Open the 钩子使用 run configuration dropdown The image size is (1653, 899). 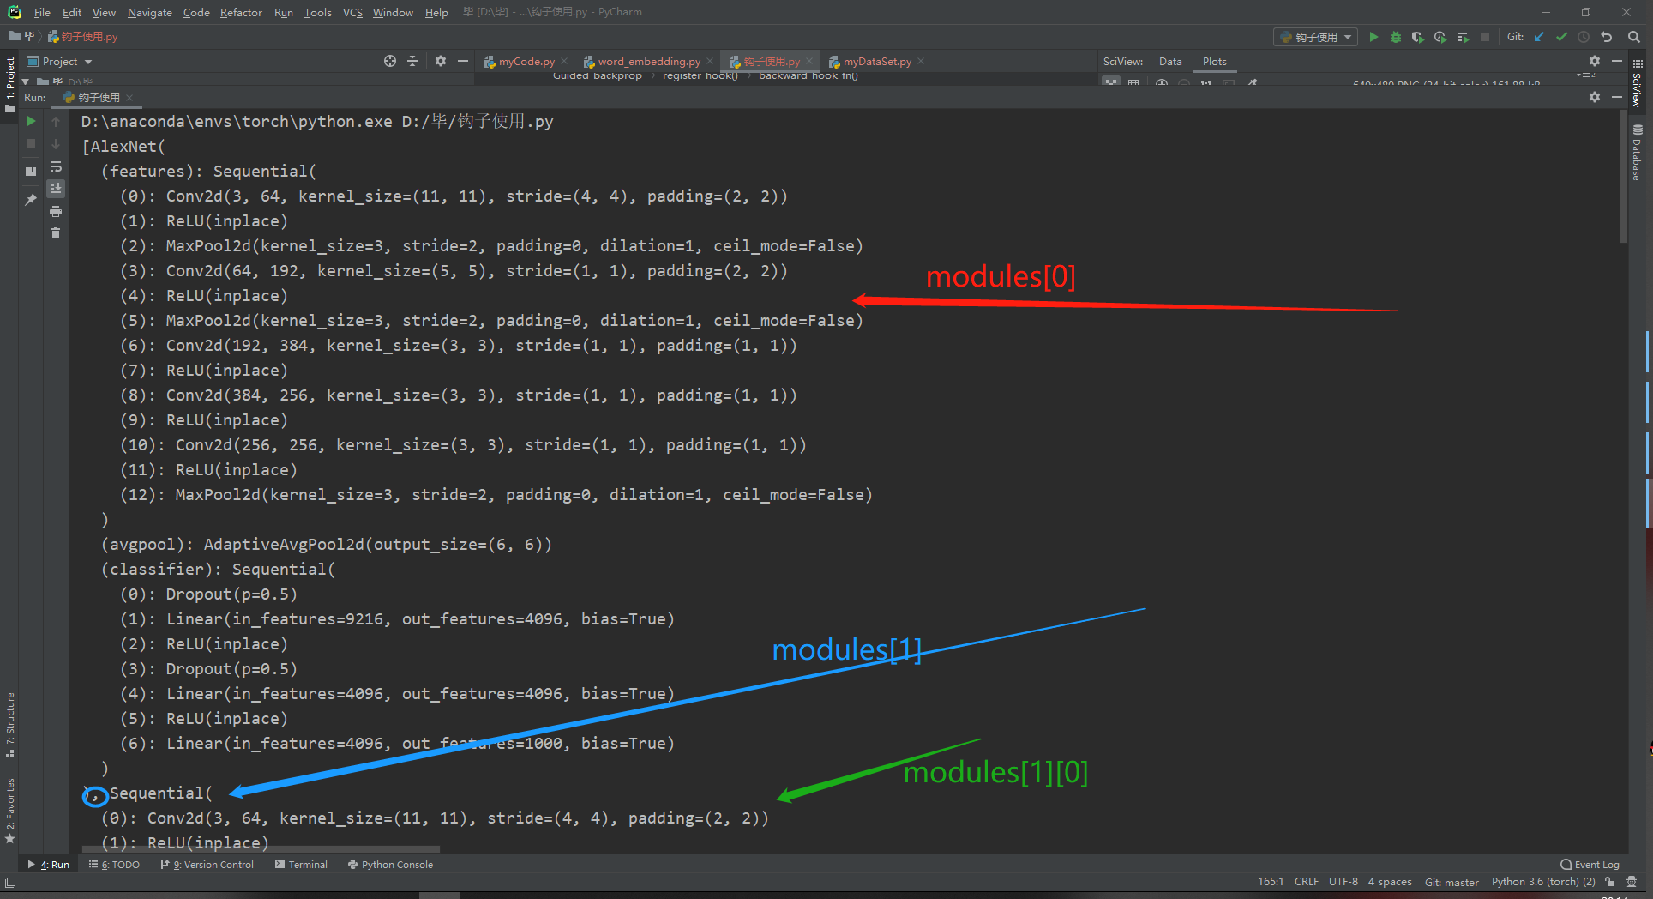coord(1315,37)
